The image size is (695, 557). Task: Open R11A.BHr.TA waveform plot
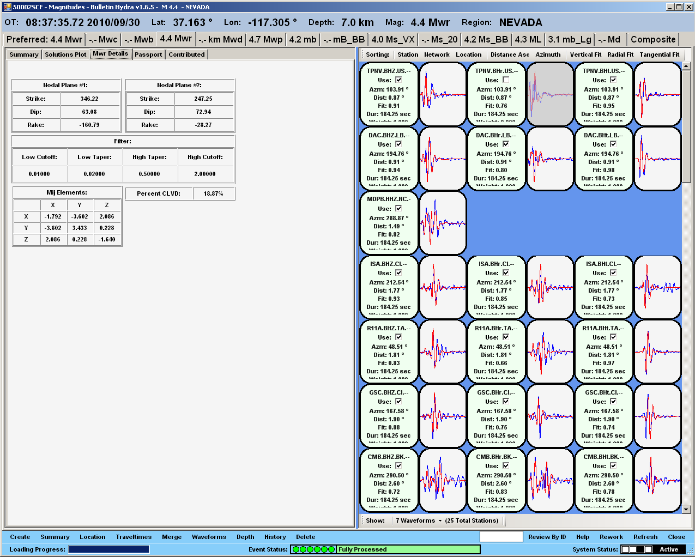551,352
